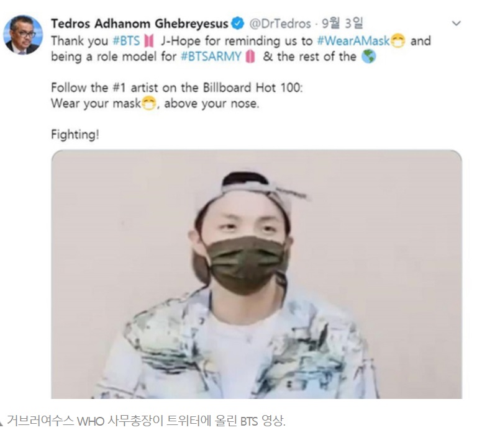Viewport: 500px width, 443px height.
Task: Open the tweet options chevron
Action: (x=457, y=23)
